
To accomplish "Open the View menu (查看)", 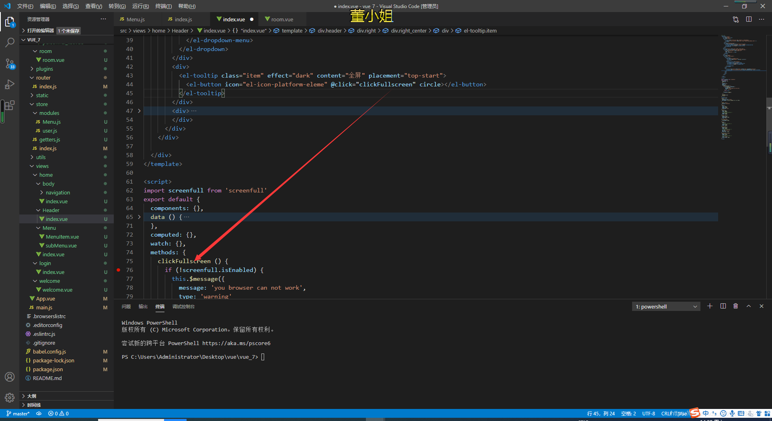I will point(94,6).
